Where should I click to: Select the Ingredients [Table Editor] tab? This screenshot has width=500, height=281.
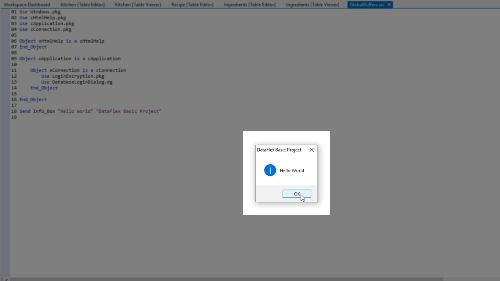point(249,5)
